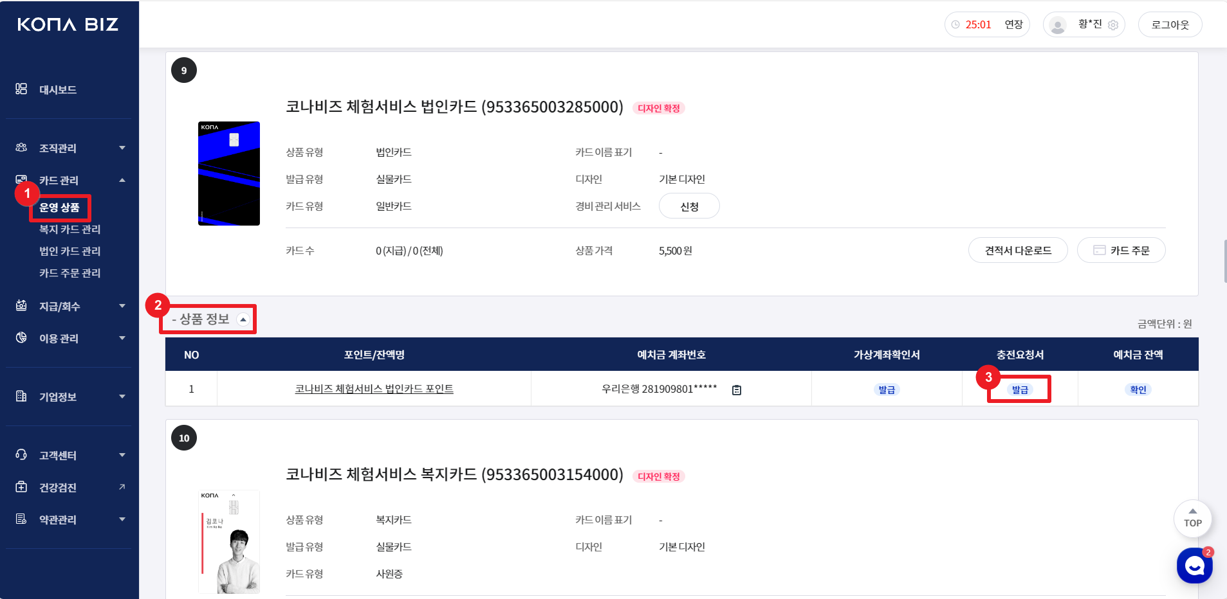Click the KONA BIZ logo
Image resolution: width=1227 pixels, height=599 pixels.
68,24
